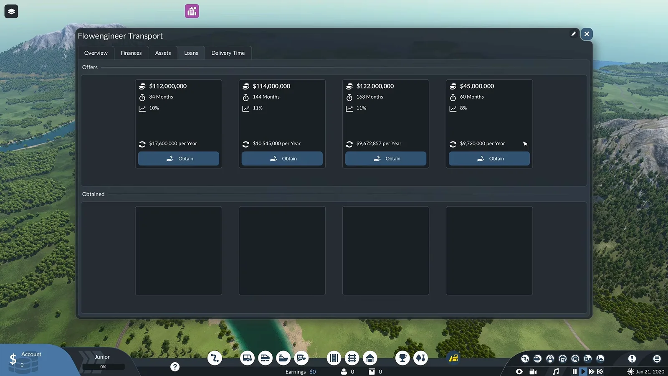Pause the game simulation

pyautogui.click(x=575, y=371)
